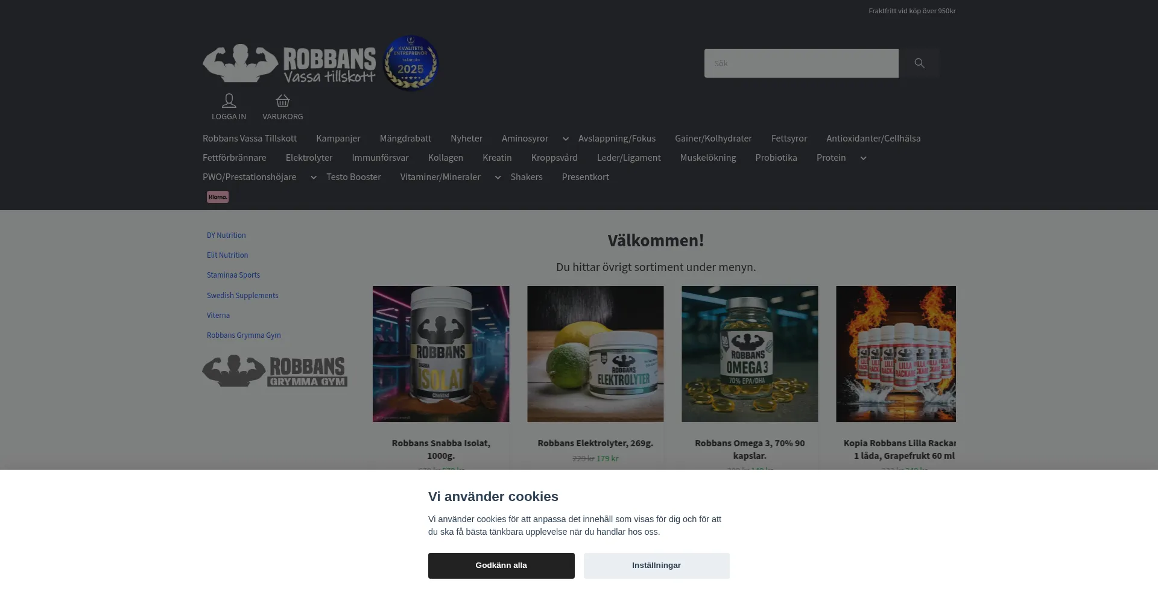Open the Protein category
1158x598 pixels.
[x=831, y=158]
